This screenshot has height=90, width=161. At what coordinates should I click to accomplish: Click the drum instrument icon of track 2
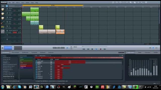point(3,14)
